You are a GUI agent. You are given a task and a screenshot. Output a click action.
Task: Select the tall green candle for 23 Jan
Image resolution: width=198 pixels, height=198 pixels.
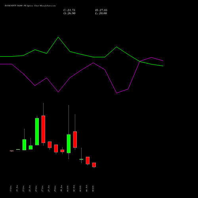click(x=37, y=131)
